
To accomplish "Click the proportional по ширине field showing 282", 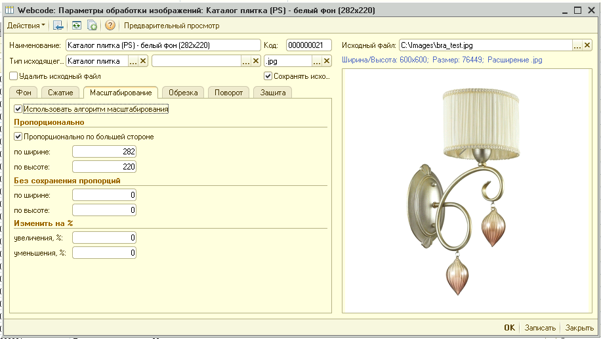I will pos(104,152).
